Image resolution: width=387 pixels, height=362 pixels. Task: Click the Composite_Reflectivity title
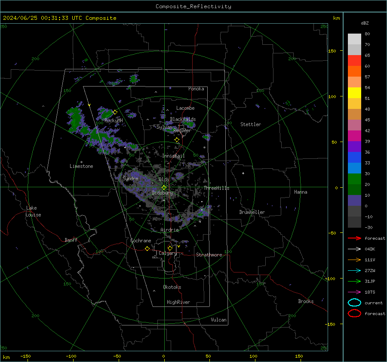[193, 6]
